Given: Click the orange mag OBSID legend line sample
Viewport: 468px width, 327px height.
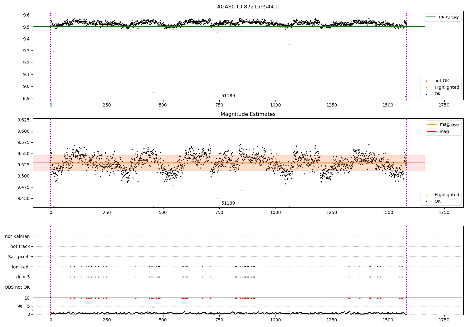Looking at the screenshot, I should [432, 125].
